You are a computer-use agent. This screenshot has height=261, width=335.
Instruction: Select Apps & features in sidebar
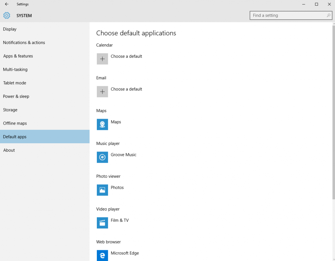(x=44, y=56)
